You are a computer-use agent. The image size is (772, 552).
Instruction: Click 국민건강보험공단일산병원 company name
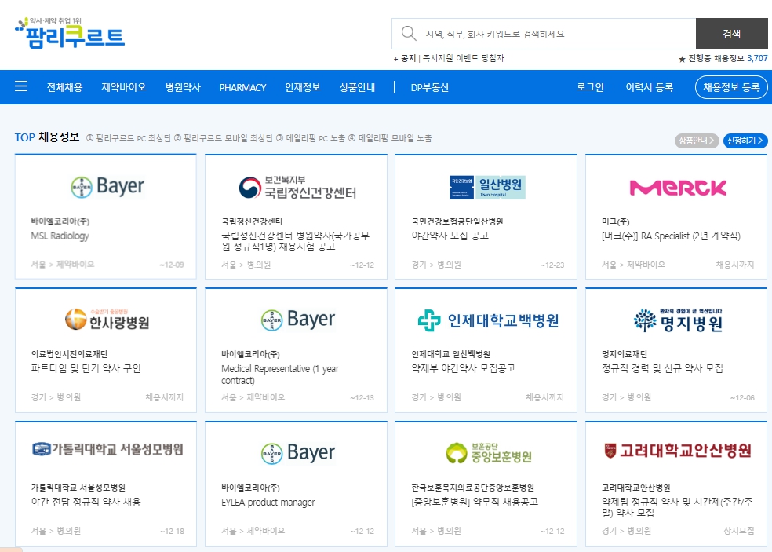pos(457,221)
